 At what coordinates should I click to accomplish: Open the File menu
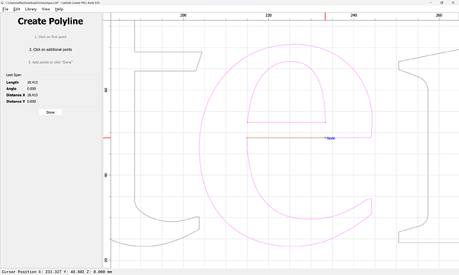point(5,9)
